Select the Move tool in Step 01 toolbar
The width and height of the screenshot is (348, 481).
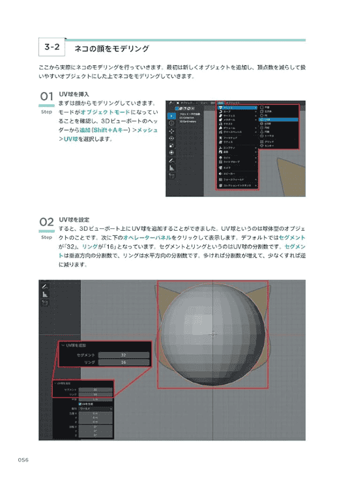171,131
